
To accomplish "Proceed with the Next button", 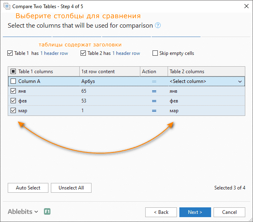I will click(x=195, y=212).
